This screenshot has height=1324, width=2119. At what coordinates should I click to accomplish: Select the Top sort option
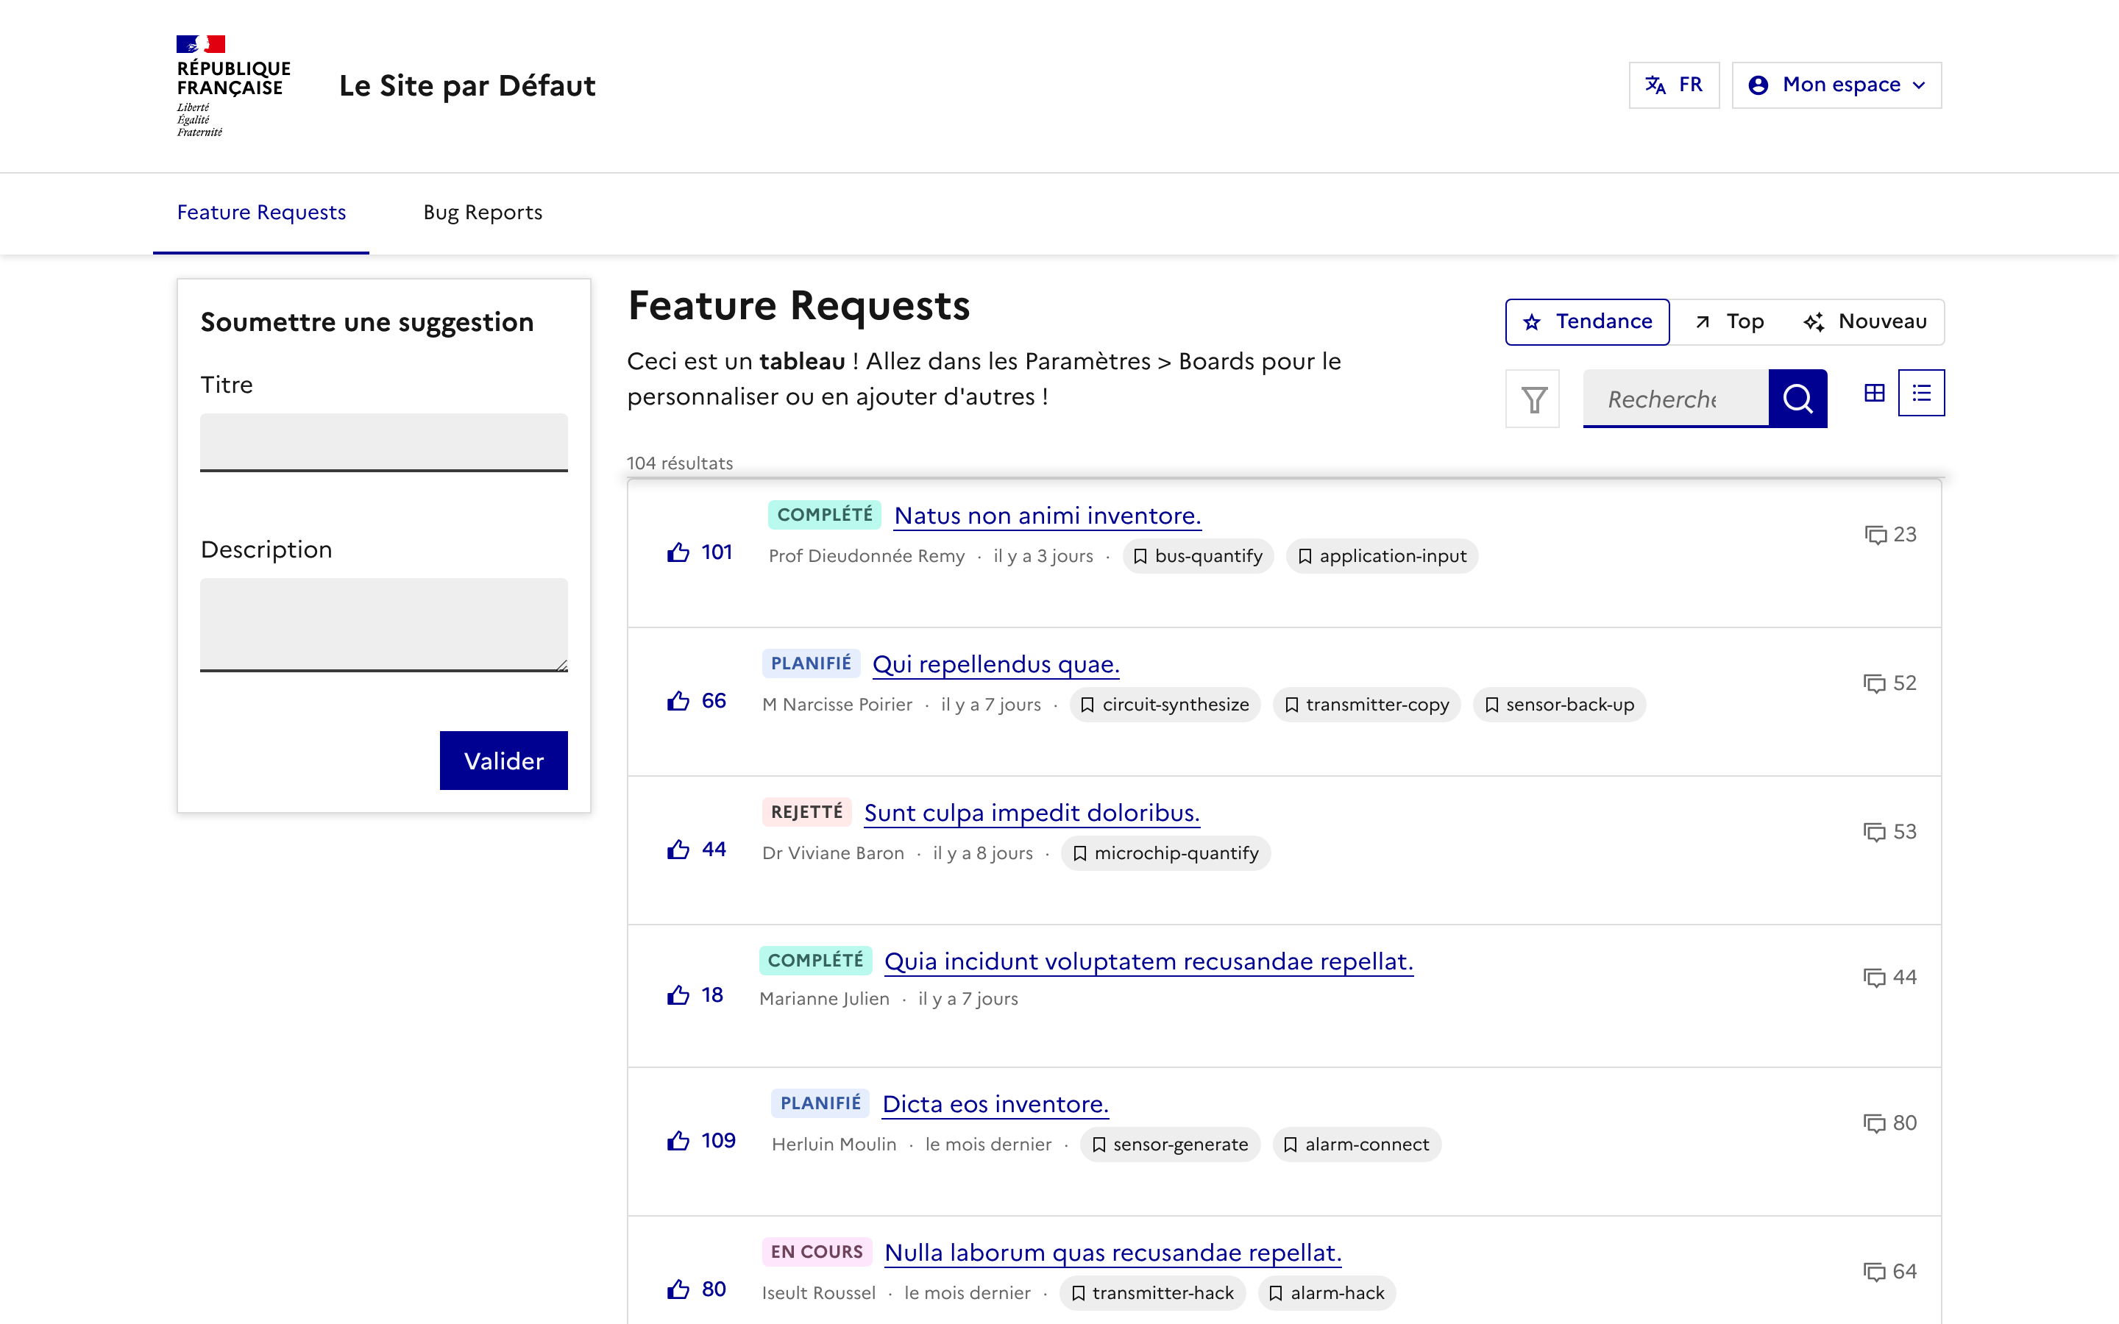[x=1728, y=321]
